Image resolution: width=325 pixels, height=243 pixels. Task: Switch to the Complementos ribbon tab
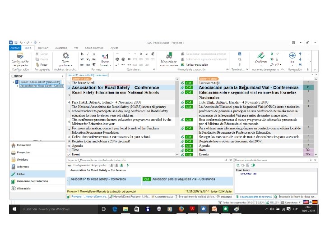tap(94, 48)
